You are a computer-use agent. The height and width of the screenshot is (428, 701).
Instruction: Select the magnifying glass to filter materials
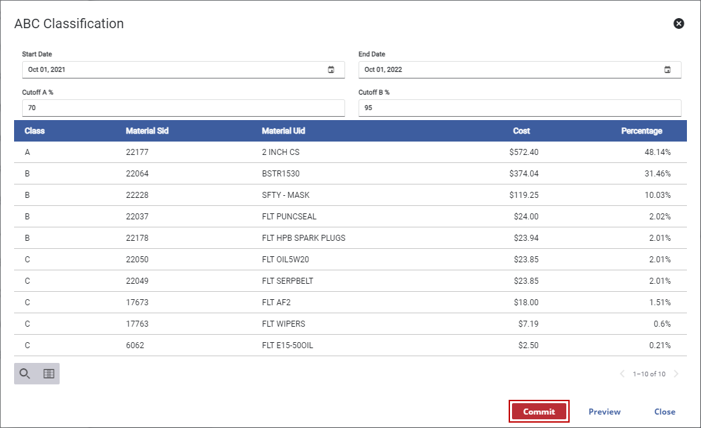click(25, 374)
